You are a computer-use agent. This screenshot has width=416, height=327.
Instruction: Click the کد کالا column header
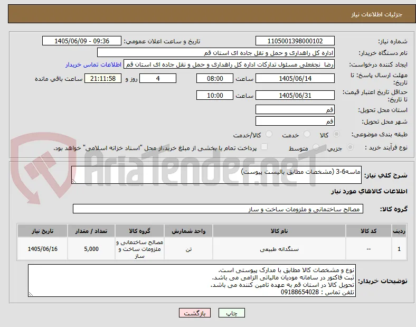click(x=368, y=231)
